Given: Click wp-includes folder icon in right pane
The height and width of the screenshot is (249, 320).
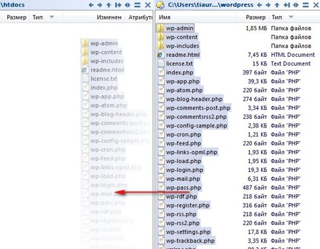Looking at the screenshot, I should tap(160, 46).
